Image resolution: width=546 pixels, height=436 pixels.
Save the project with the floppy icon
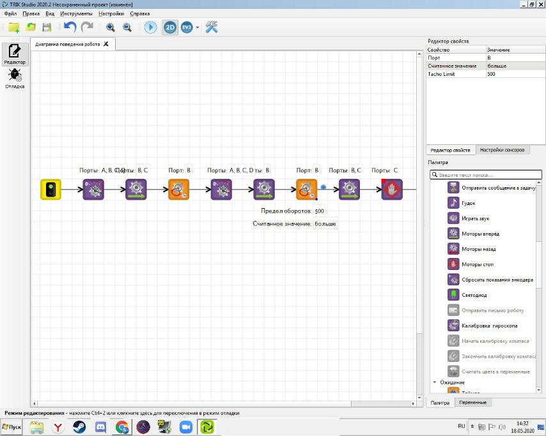[47, 27]
